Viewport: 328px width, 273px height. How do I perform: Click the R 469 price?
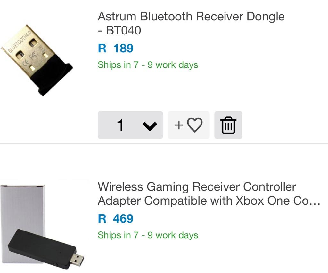point(115,219)
